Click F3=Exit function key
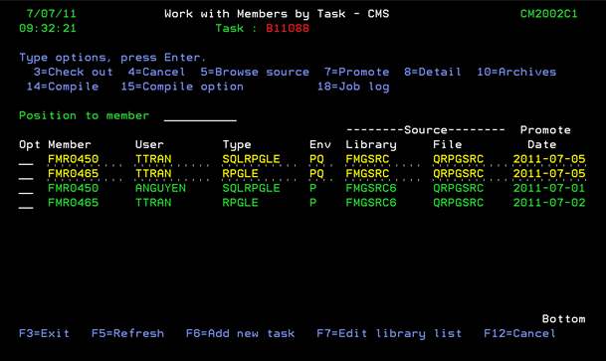Viewport: 606px width, 361px height. tap(44, 333)
